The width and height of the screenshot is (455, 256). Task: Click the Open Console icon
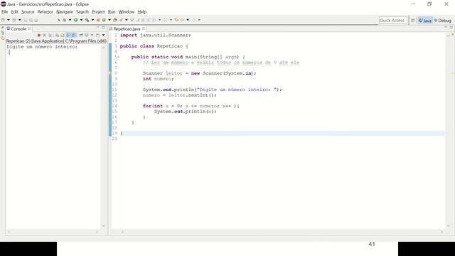click(x=98, y=35)
